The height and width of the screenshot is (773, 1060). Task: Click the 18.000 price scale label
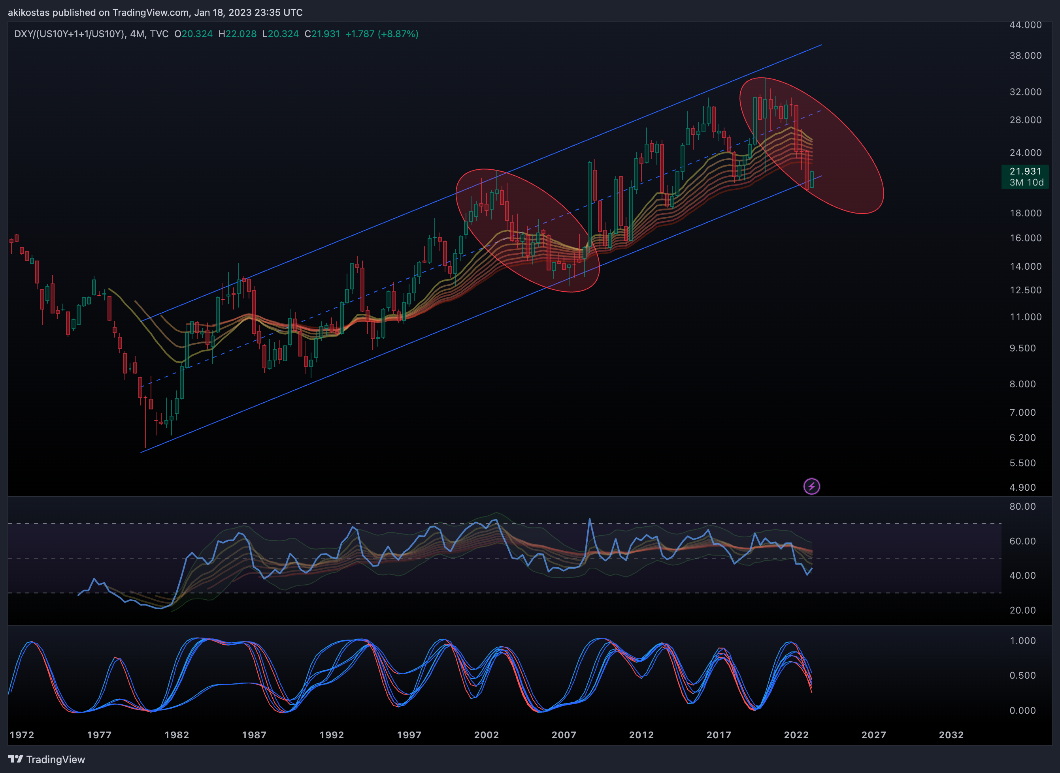[1025, 213]
